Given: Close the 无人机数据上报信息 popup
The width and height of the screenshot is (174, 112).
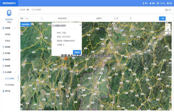Looking at the screenshot, I should click(80, 25).
